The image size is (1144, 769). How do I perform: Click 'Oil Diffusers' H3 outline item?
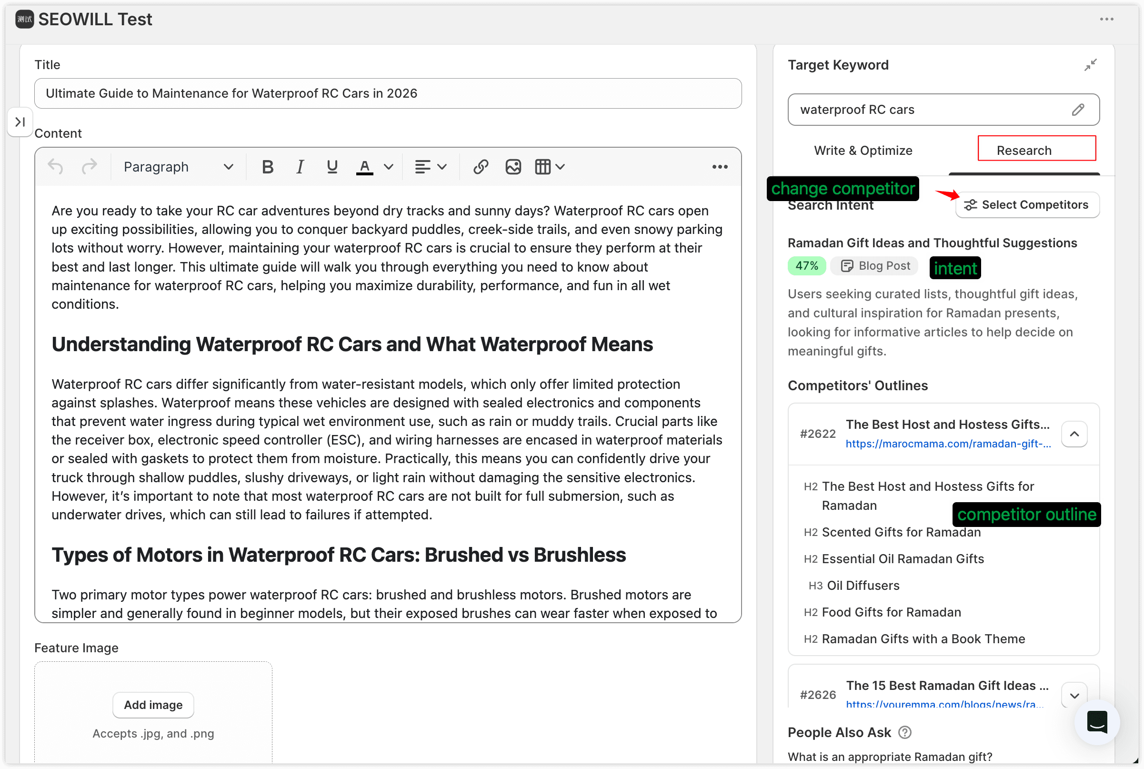click(x=863, y=585)
